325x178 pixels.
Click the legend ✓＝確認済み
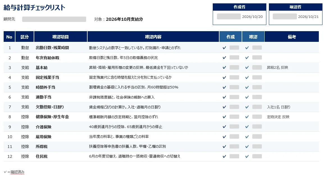click(x=14, y=172)
